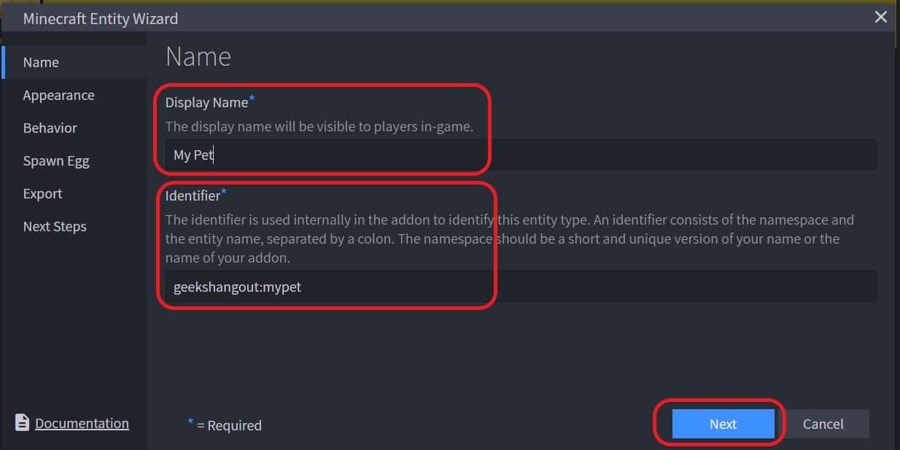The width and height of the screenshot is (900, 450).
Task: Open the Spawn Egg step
Action: [x=56, y=160]
